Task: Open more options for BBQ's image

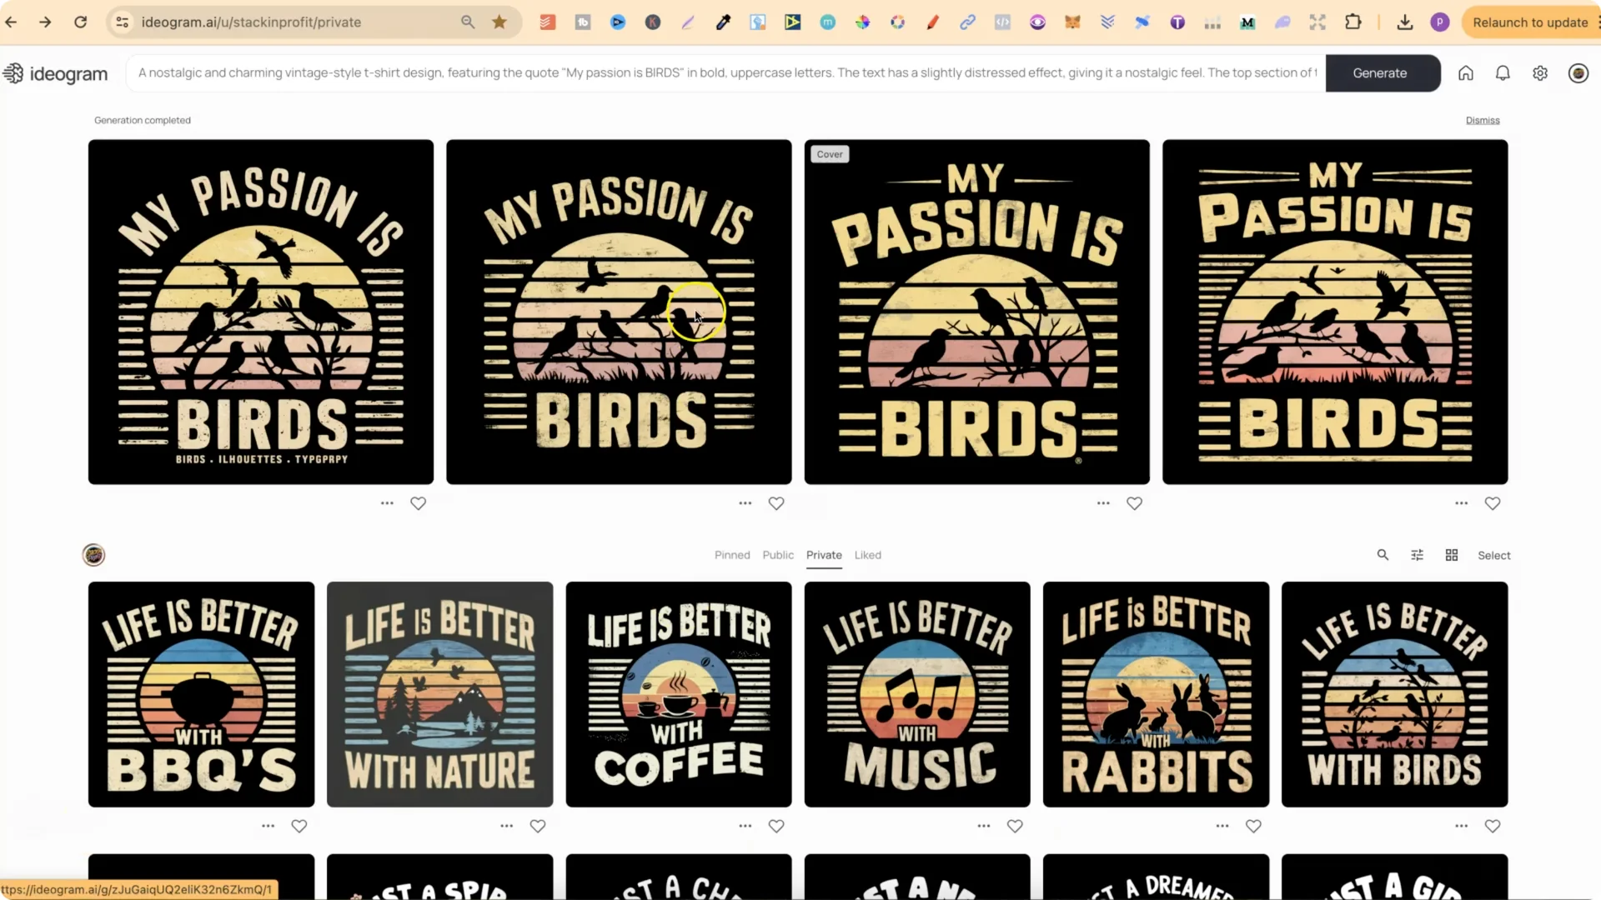Action: 268,826
